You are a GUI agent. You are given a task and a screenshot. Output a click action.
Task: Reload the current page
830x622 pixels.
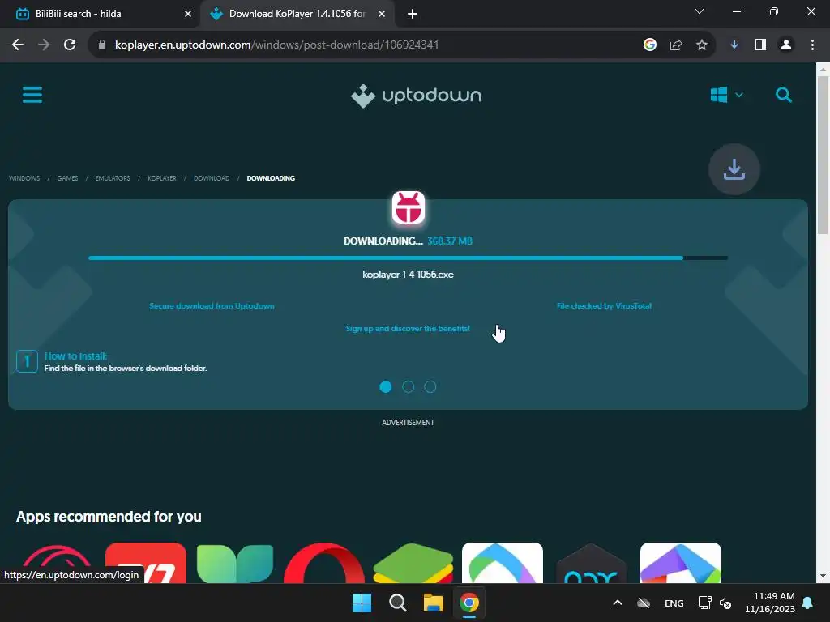coord(70,45)
